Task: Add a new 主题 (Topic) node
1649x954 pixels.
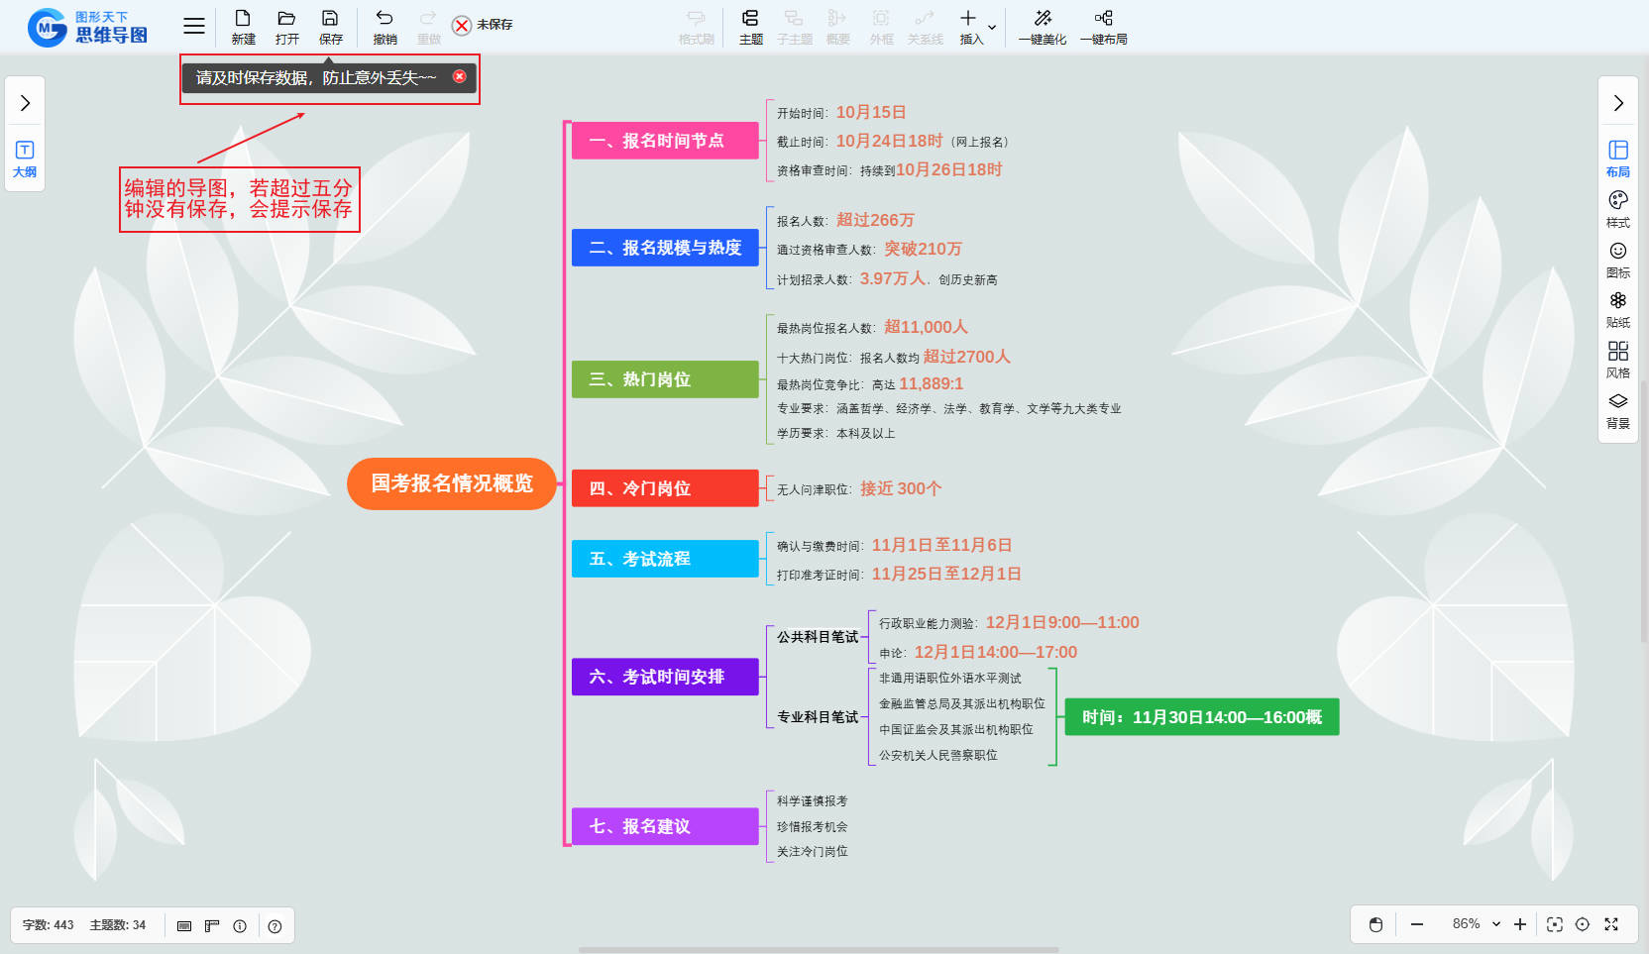Action: 750,26
